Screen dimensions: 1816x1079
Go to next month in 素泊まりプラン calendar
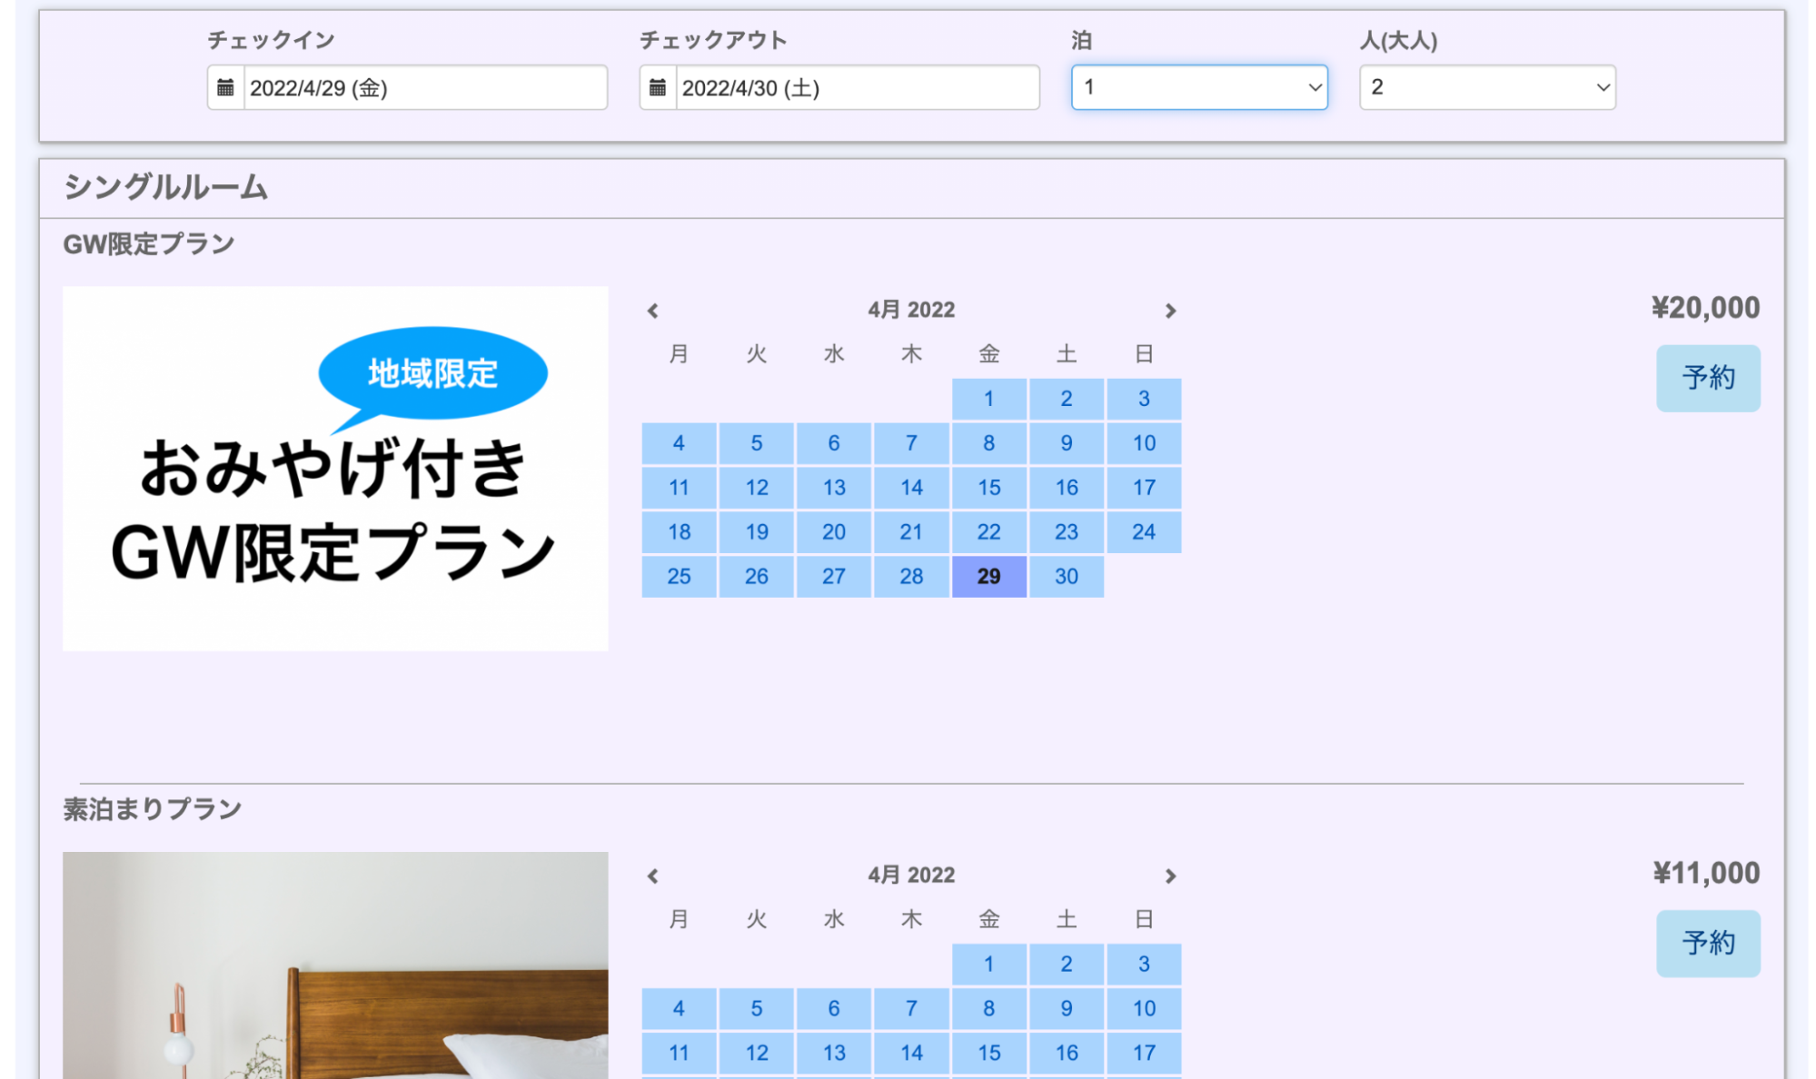click(1170, 876)
